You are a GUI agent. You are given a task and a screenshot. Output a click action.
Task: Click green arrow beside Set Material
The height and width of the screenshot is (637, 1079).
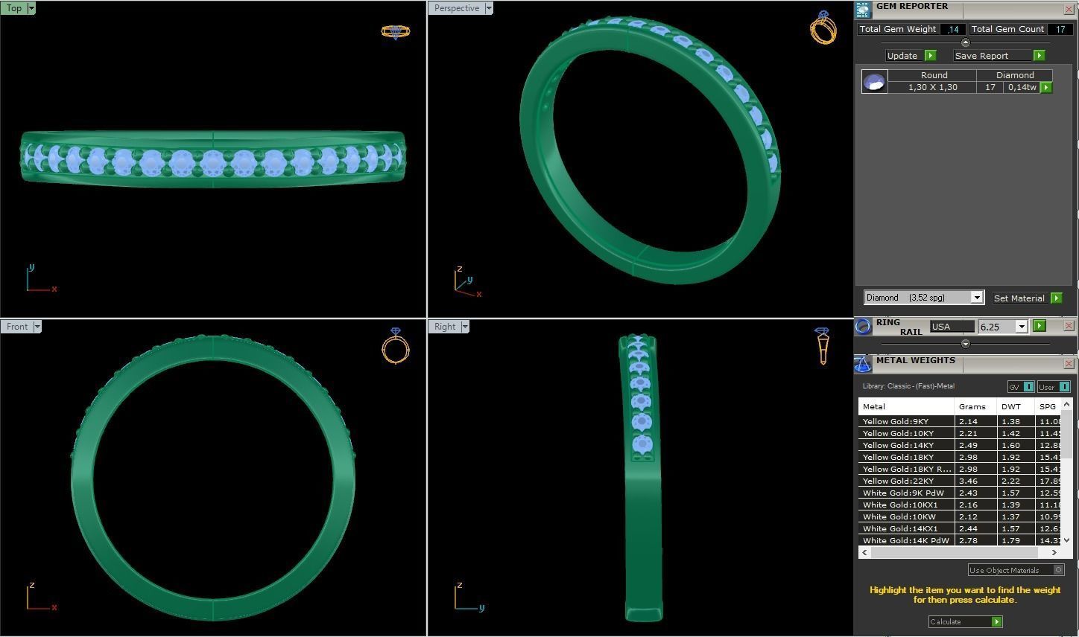1056,298
